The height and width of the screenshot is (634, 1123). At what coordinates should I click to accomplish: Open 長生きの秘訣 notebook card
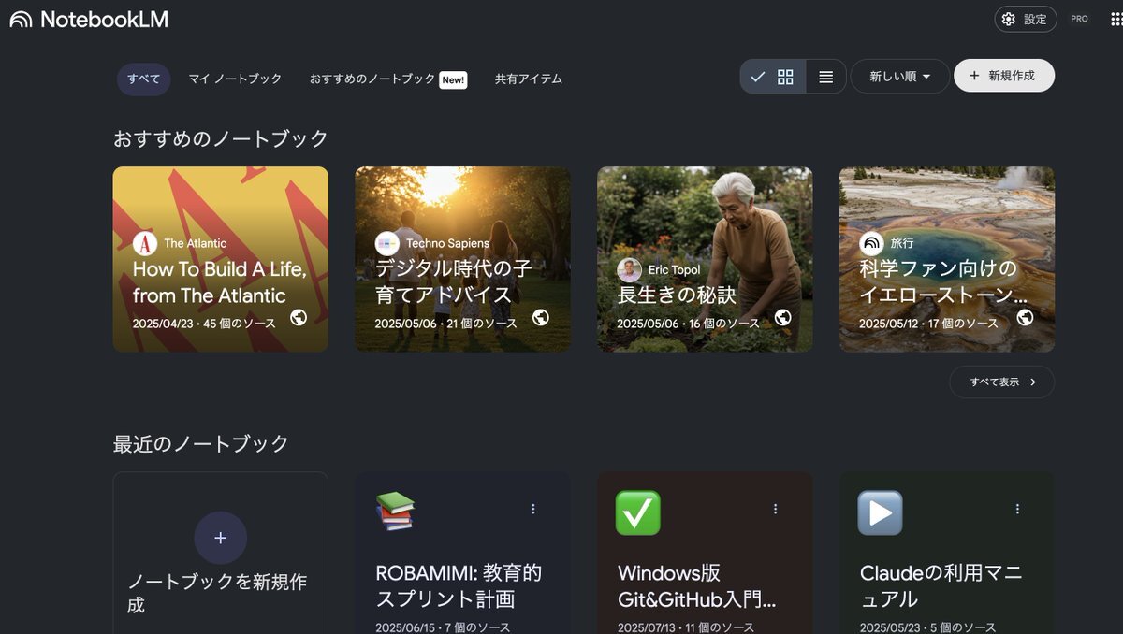point(705,259)
